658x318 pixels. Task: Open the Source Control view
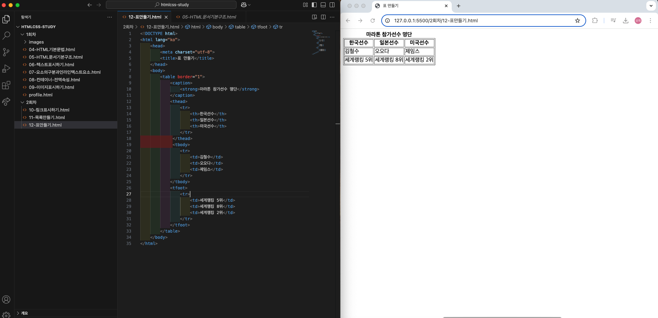click(6, 52)
